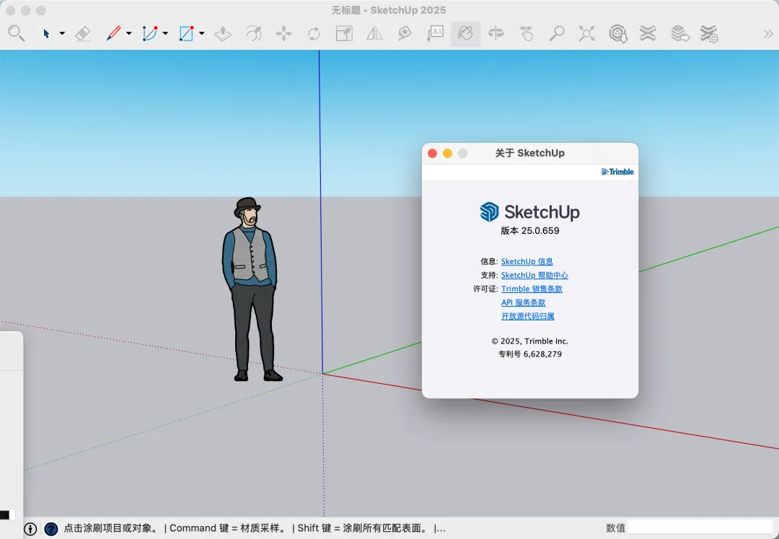Activate the Text label tool
Image resolution: width=779 pixels, height=539 pixels.
(435, 34)
